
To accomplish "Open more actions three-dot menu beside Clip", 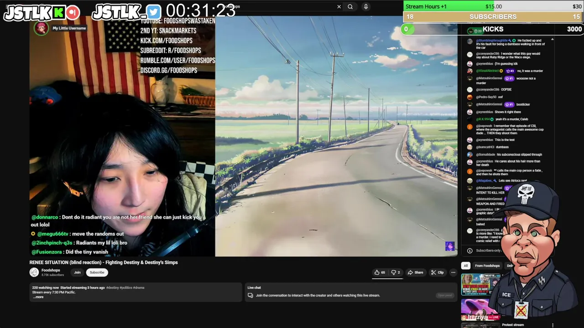I will click(453, 272).
